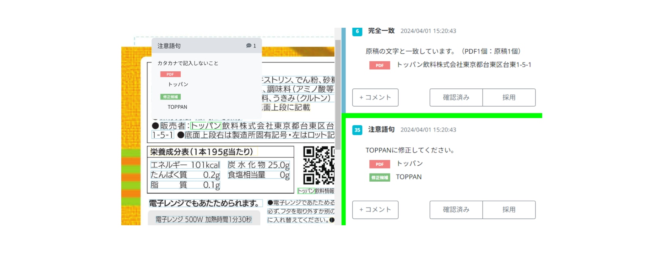This screenshot has height=253, width=664.
Task: Click カタカナで記入しないこと note in popup
Action: [188, 63]
